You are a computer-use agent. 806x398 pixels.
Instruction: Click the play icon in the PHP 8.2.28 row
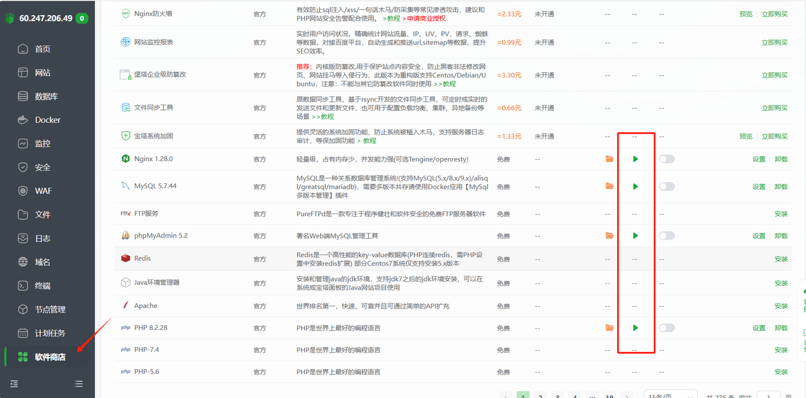point(635,328)
